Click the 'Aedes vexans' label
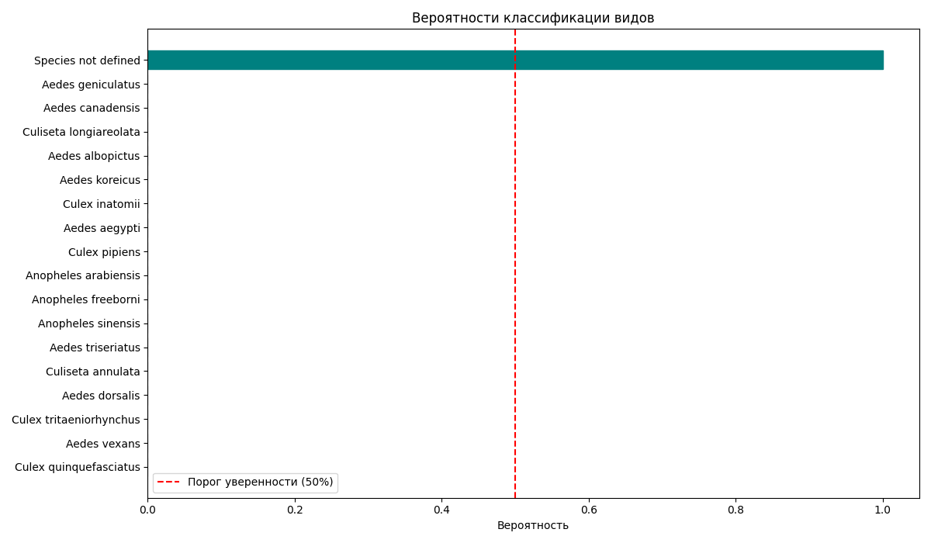 [x=103, y=444]
